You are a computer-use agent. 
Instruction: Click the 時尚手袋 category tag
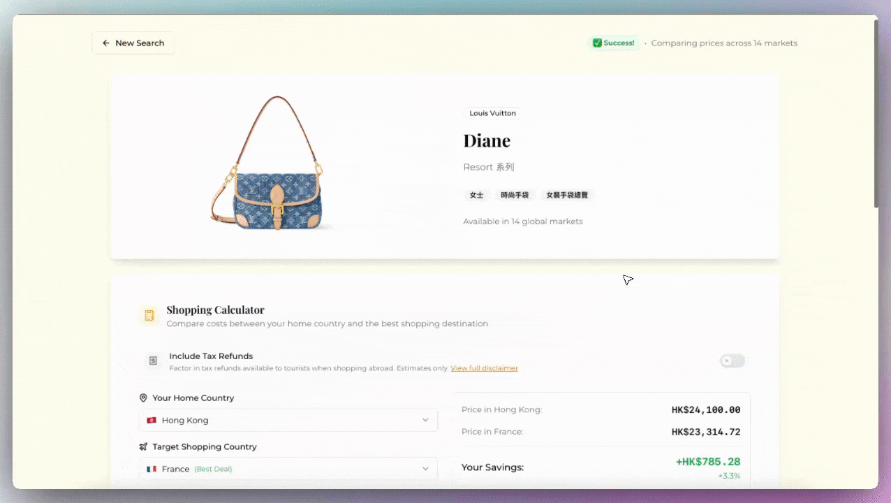point(515,196)
